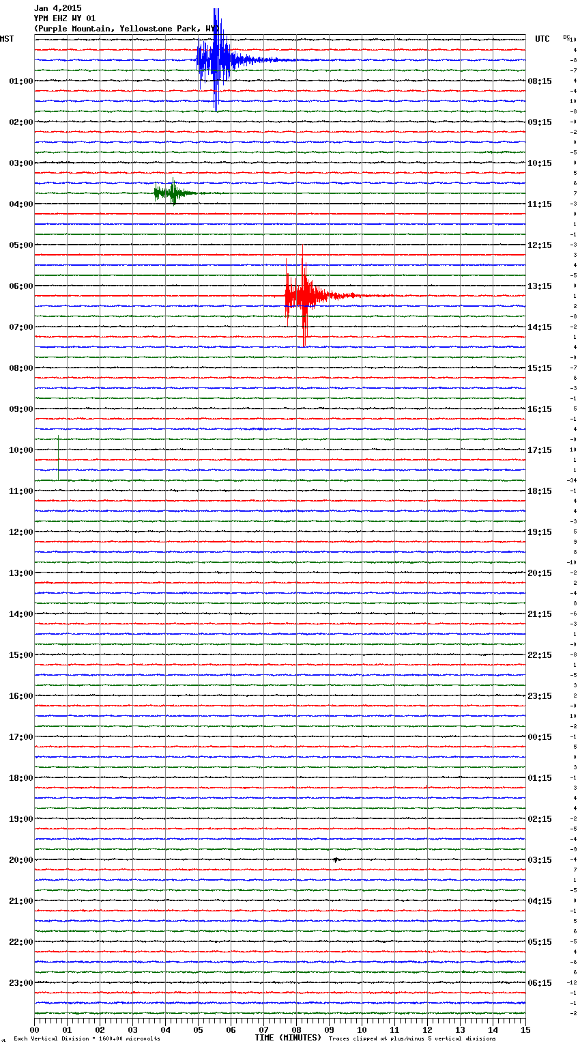Image resolution: width=580 pixels, height=1048 pixels.
Task: Click the 14:15 UTC row label
Action: [x=540, y=327]
